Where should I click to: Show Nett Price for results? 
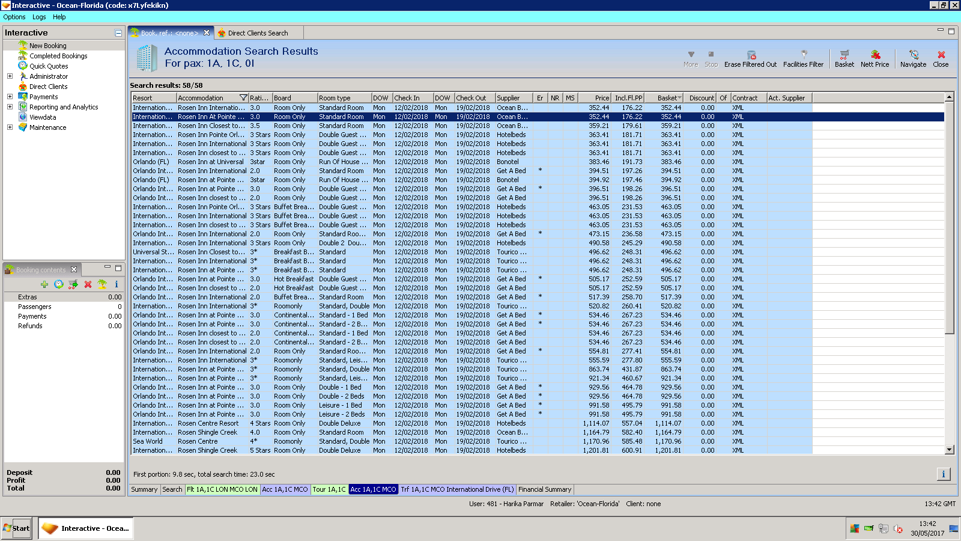[875, 55]
